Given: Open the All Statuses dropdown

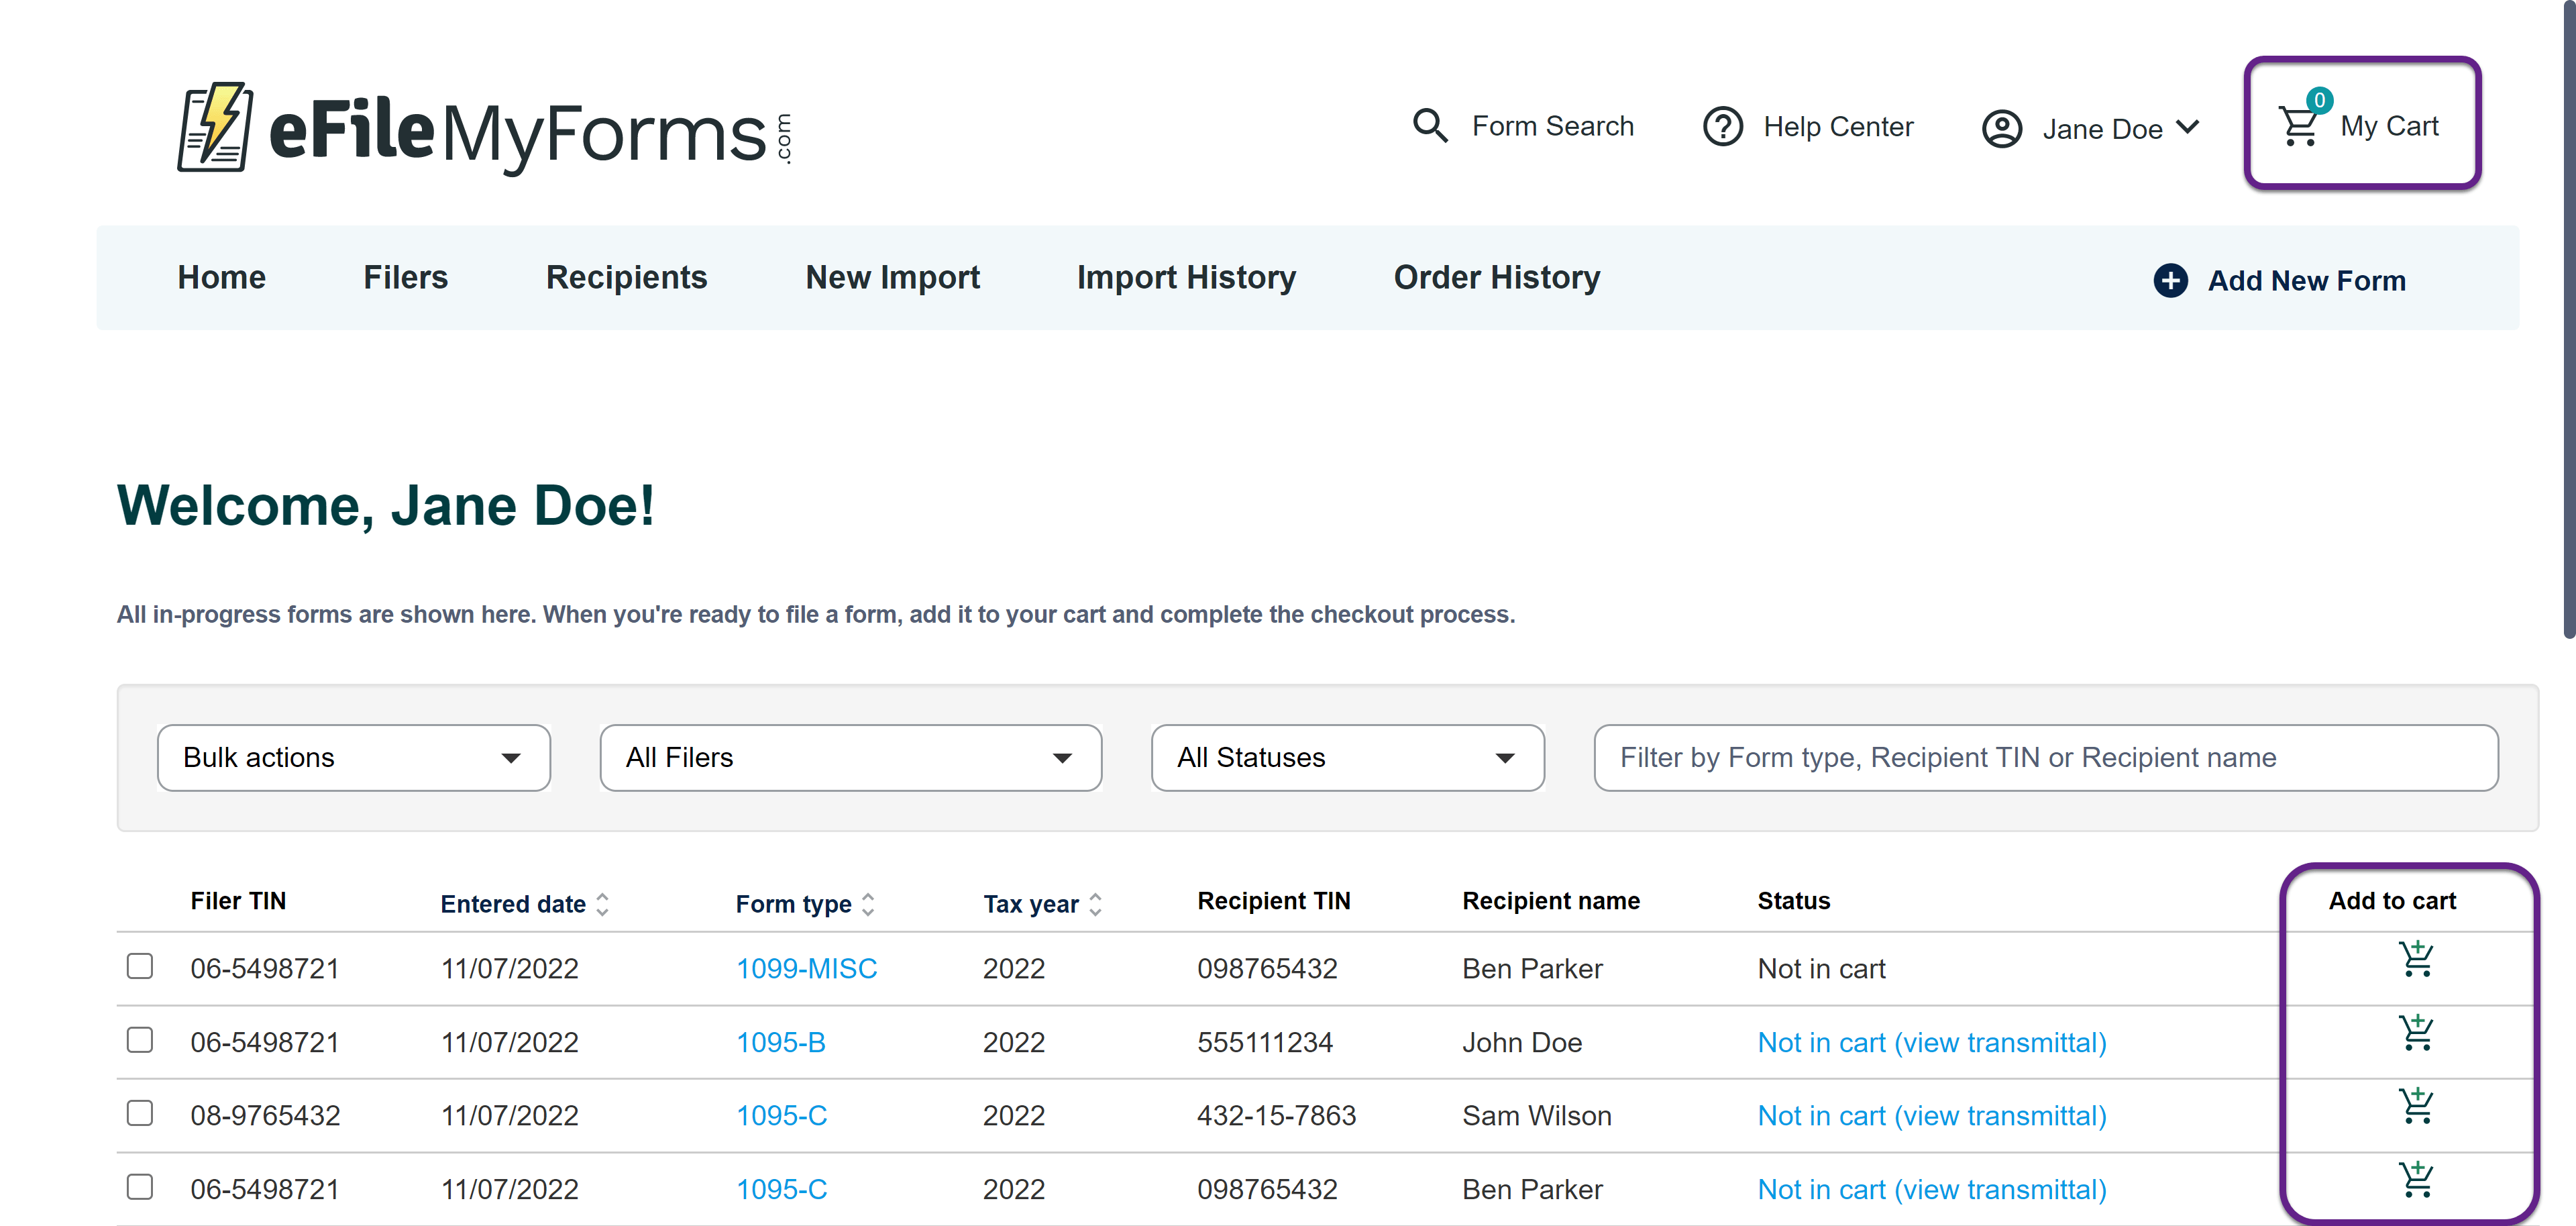Looking at the screenshot, I should pos(1347,758).
